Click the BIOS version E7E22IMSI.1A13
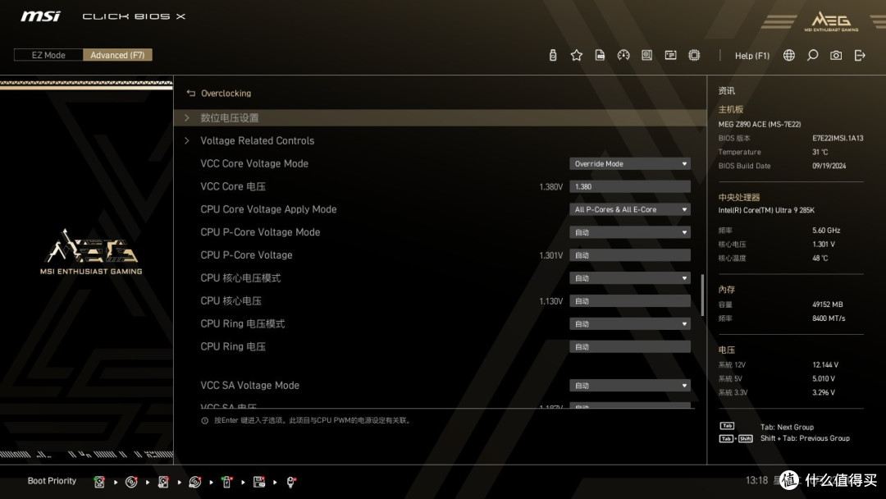 click(838, 138)
